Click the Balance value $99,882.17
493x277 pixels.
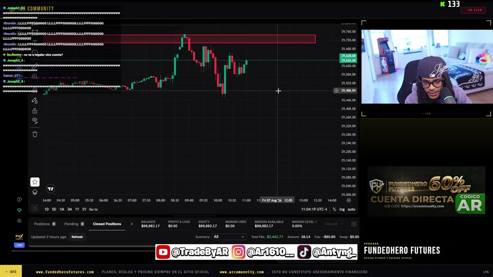pos(150,226)
